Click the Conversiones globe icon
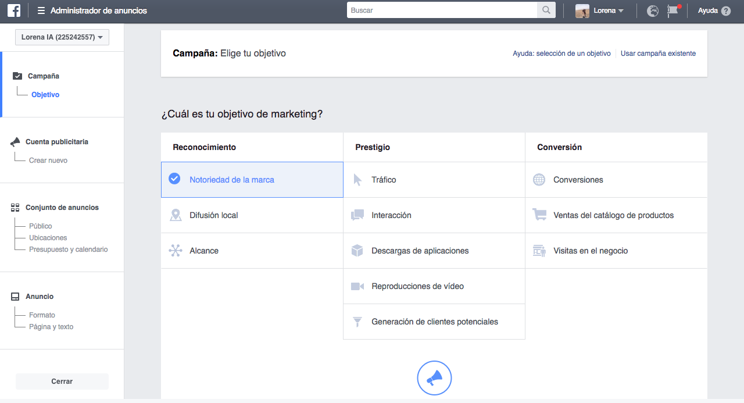Screen dimensions: 744x403 pyautogui.click(x=539, y=179)
